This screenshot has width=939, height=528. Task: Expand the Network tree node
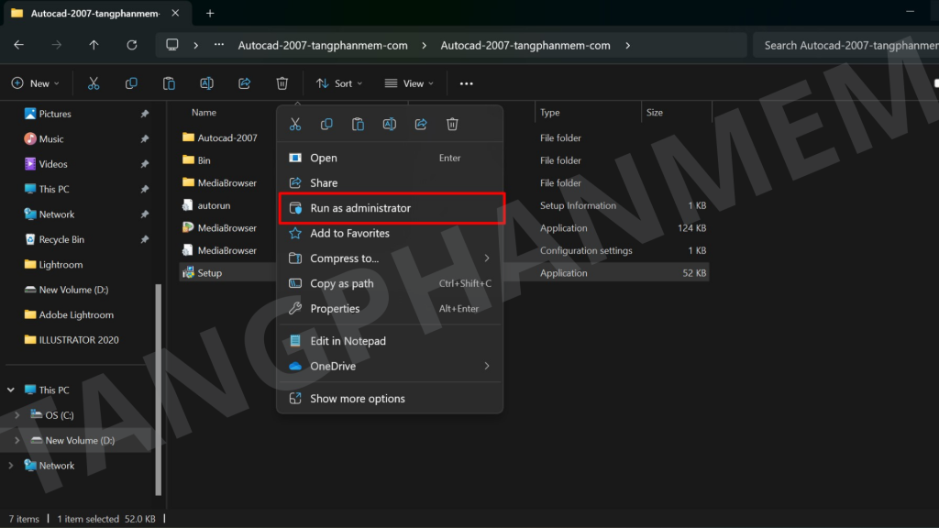[x=11, y=466]
